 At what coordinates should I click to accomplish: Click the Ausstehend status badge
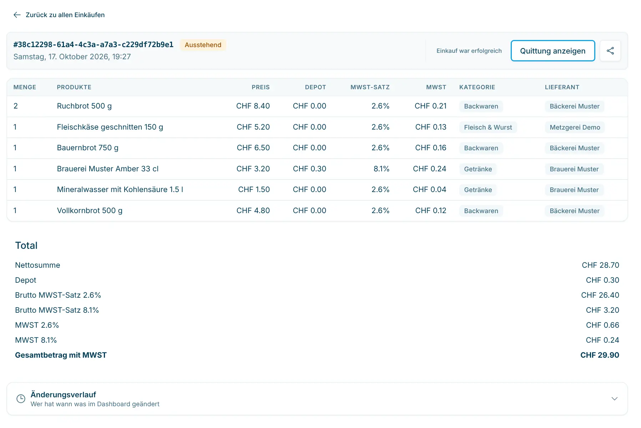click(x=203, y=45)
